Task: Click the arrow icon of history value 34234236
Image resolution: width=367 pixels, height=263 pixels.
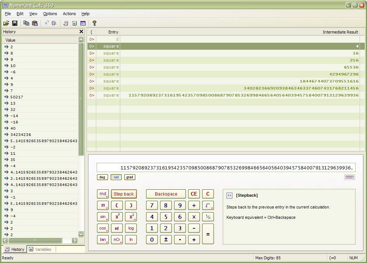Action: (x=7, y=134)
